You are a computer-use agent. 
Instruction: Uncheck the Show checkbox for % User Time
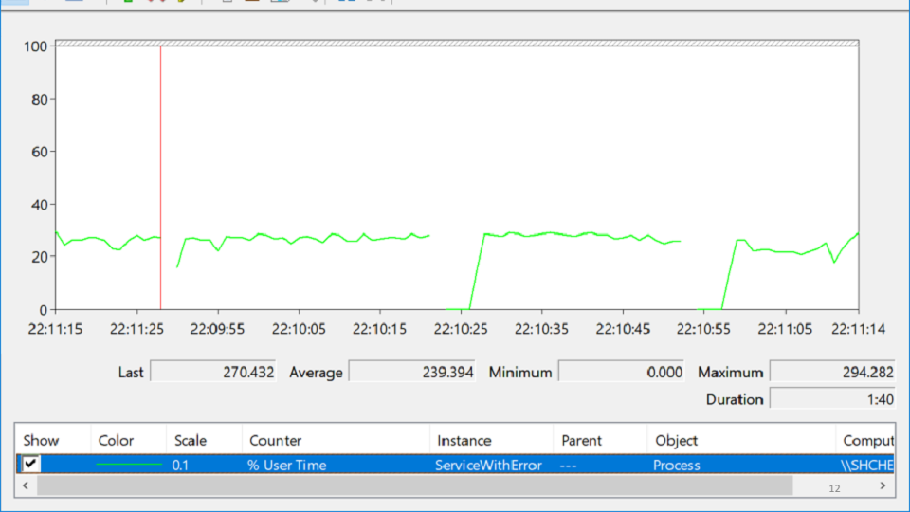tap(30, 464)
